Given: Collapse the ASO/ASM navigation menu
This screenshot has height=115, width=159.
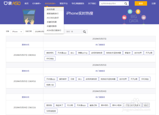Looking at the screenshot, I should [50, 3].
